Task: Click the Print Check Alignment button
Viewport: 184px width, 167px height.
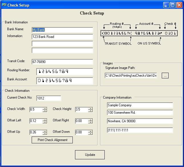Action: [52, 140]
